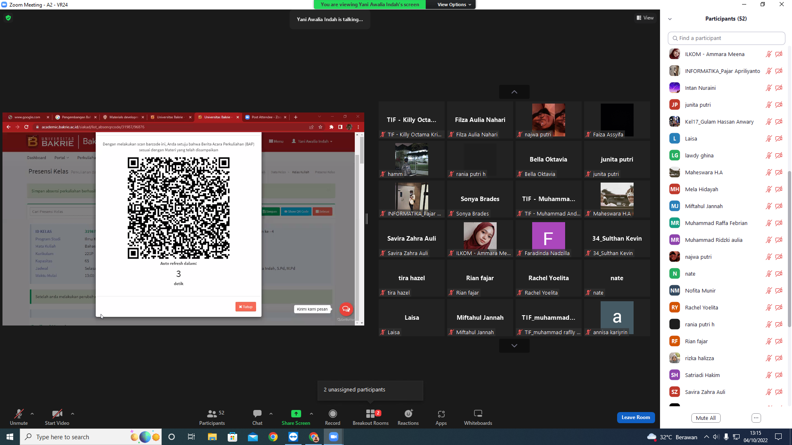Click Mute All button
This screenshot has height=445, width=792.
click(706, 418)
